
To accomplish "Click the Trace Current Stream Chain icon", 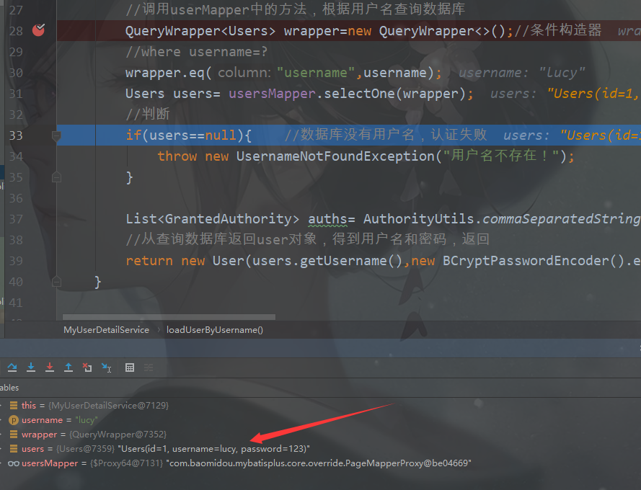I will tap(149, 367).
